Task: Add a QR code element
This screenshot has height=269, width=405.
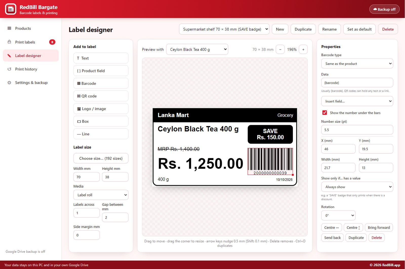Action: 101,96
